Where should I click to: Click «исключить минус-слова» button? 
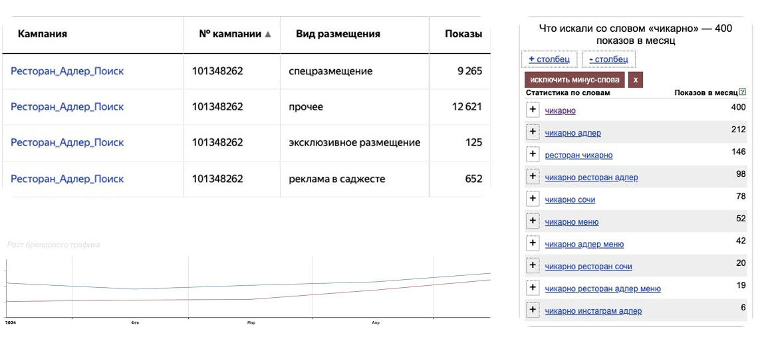point(574,80)
